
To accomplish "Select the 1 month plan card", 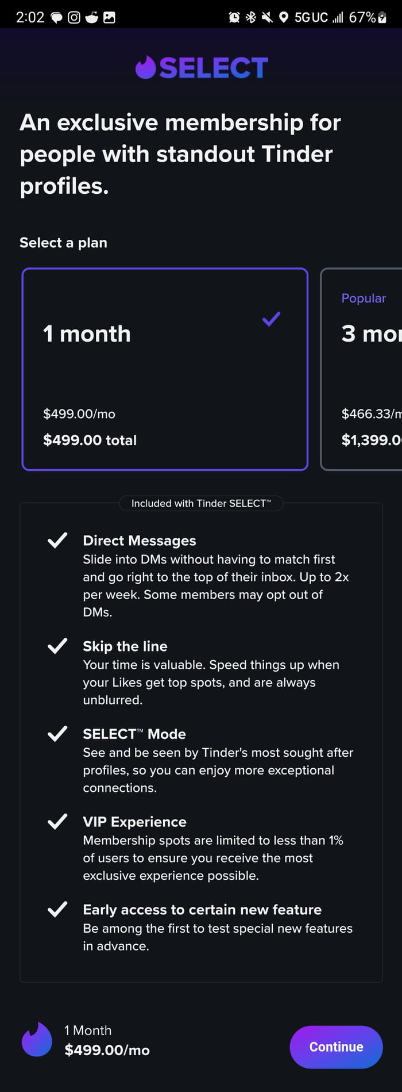I will [x=165, y=369].
